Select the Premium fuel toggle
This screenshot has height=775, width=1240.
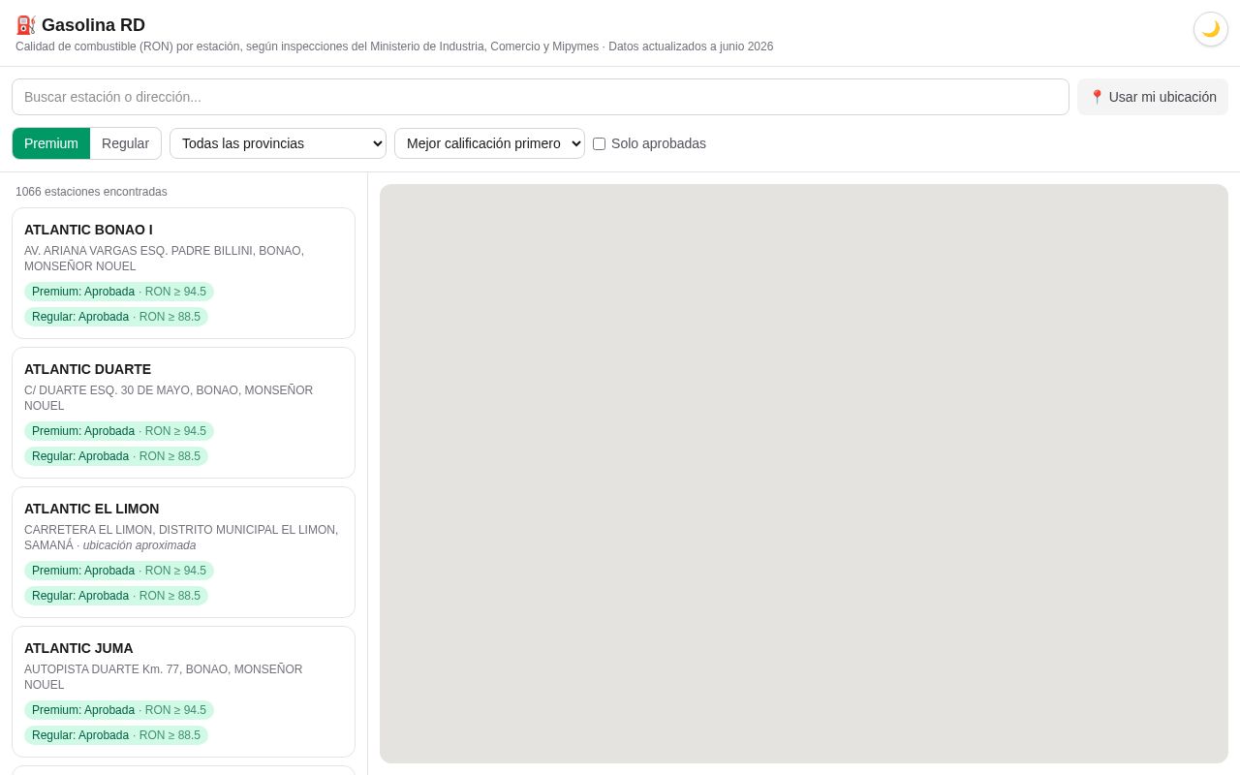click(51, 143)
